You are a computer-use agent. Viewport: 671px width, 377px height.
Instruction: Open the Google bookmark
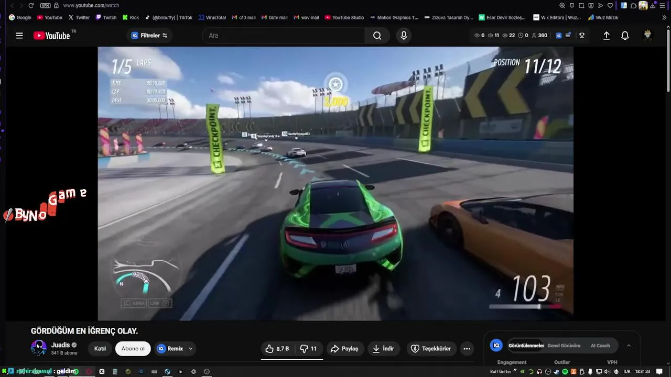pos(20,17)
